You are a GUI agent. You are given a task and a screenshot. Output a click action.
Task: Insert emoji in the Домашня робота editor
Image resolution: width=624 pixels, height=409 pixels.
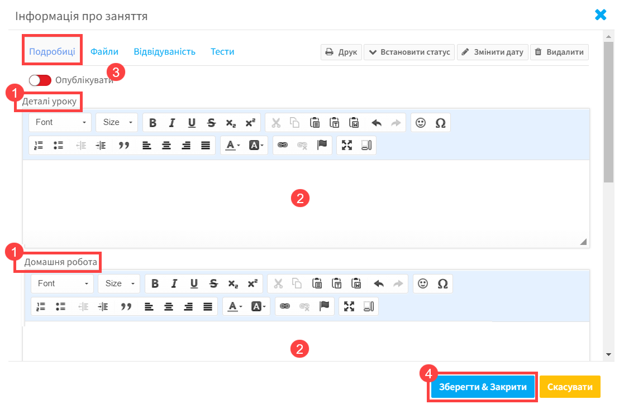click(423, 284)
